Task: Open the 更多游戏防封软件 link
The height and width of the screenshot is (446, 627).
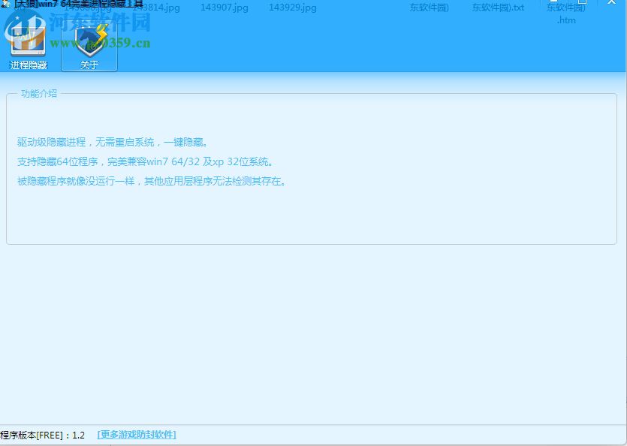Action: point(137,435)
